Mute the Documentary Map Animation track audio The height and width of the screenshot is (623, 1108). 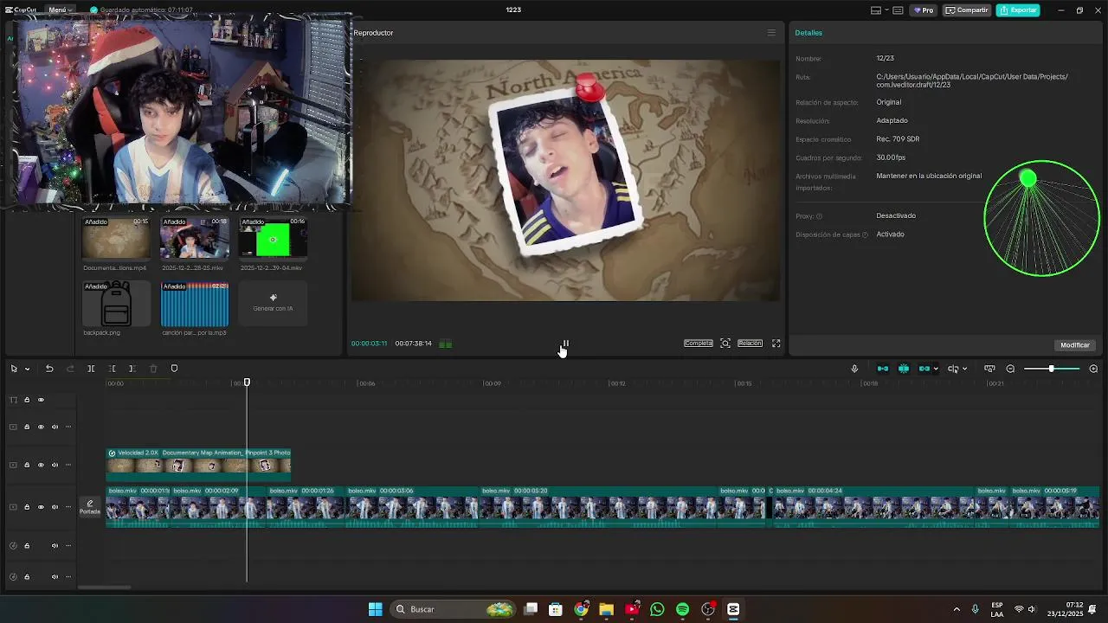point(55,465)
